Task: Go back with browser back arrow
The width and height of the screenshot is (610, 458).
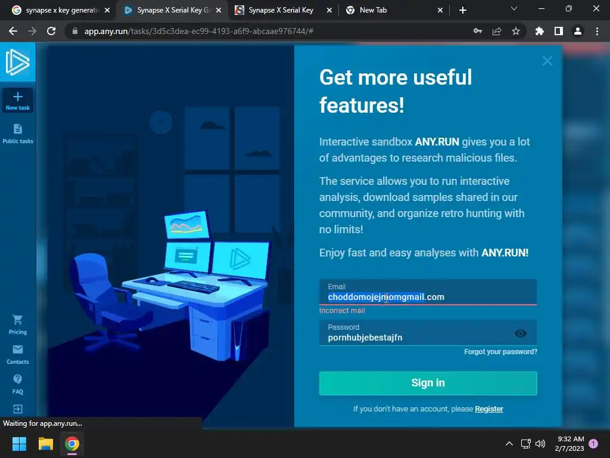Action: click(x=13, y=31)
